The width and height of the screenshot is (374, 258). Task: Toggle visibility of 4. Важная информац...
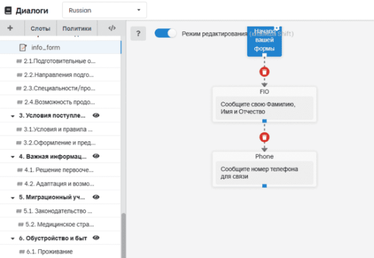click(x=96, y=156)
